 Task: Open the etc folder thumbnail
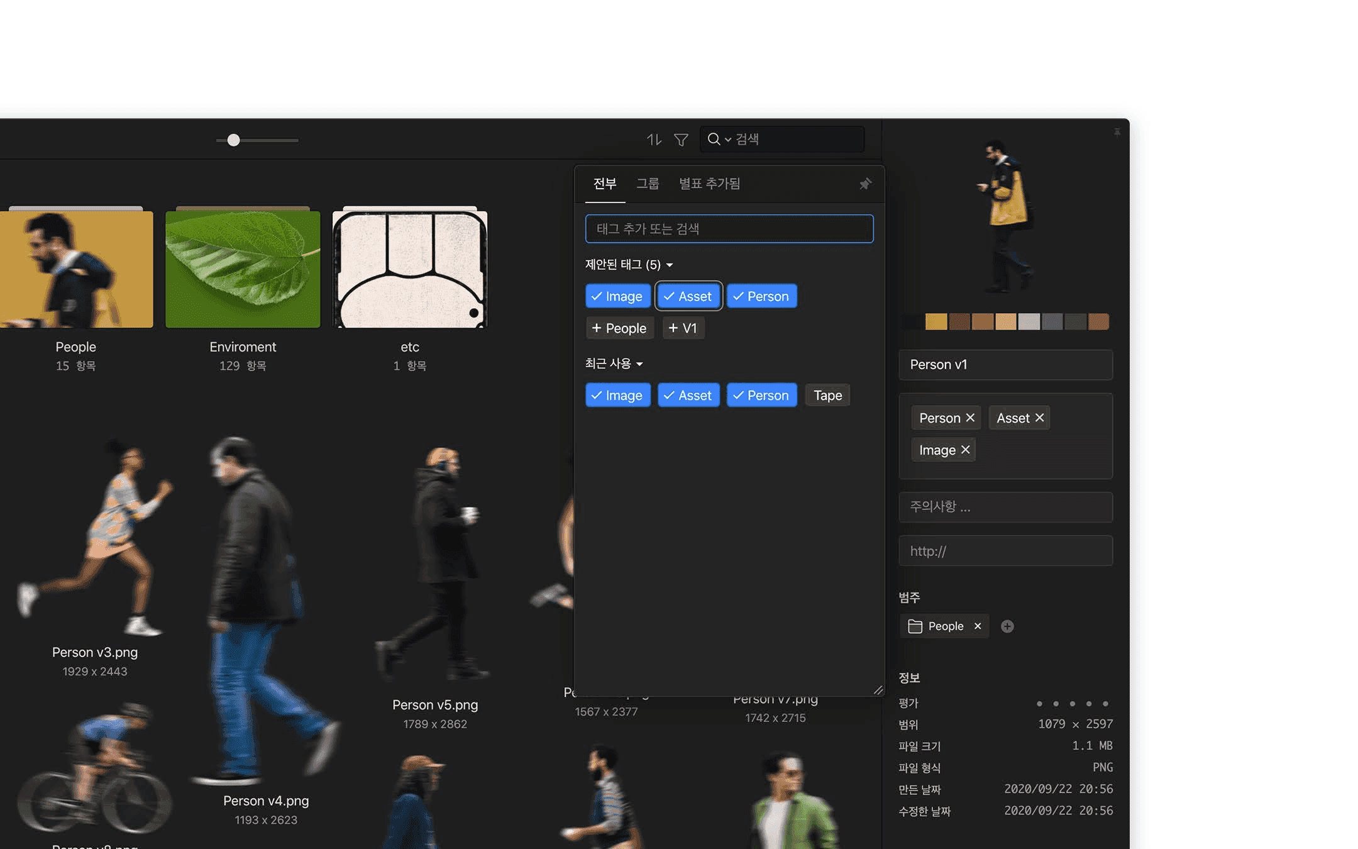[x=410, y=269]
